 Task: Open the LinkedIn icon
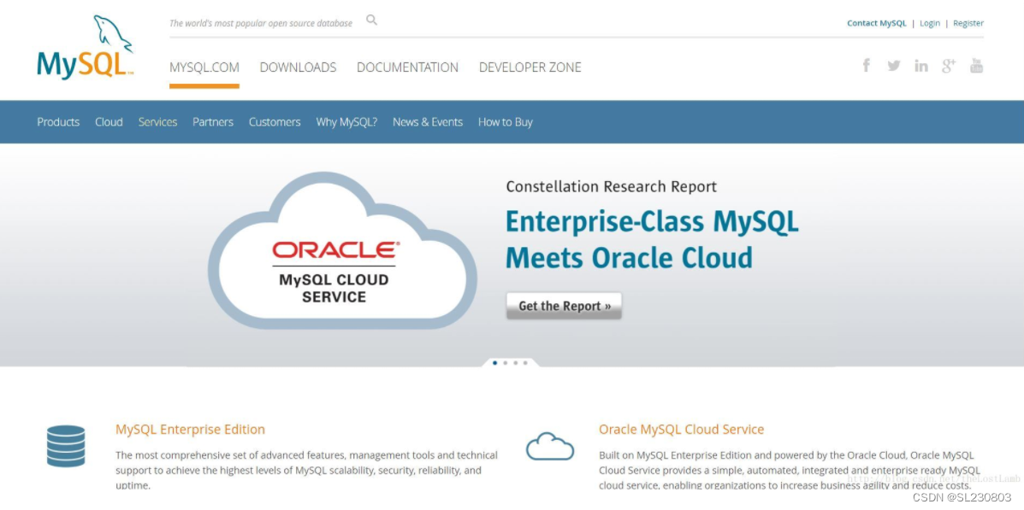tap(920, 65)
